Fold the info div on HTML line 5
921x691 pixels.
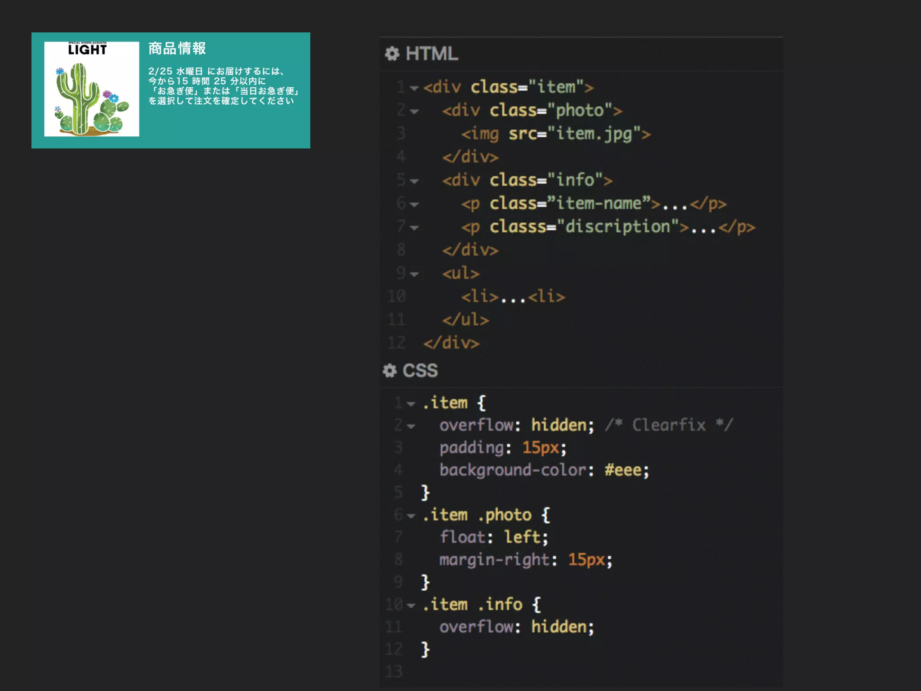click(x=414, y=181)
